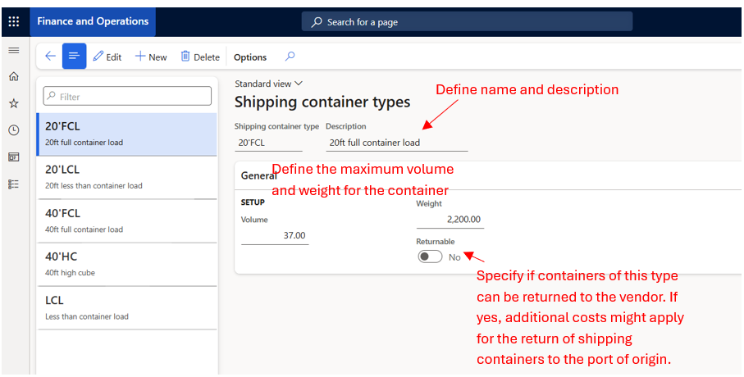
Task: Select the 20'FCL list entry
Action: pos(126,134)
